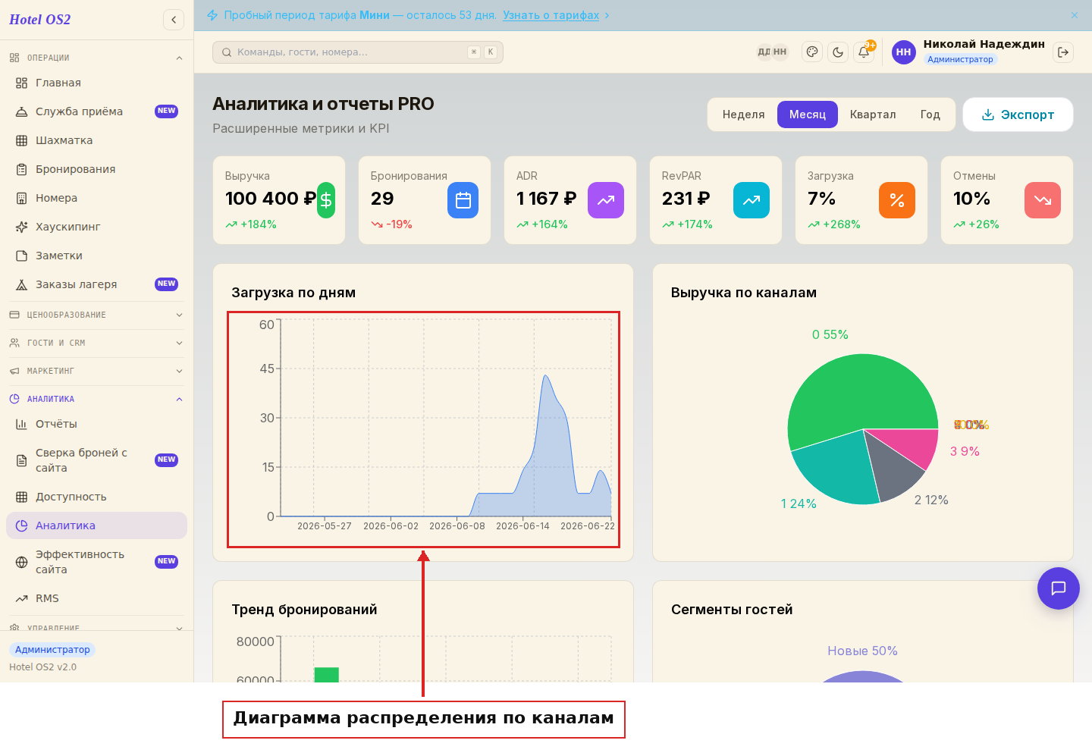Click the teal RevPAR trend icon
The height and width of the screenshot is (756, 1092).
[752, 200]
